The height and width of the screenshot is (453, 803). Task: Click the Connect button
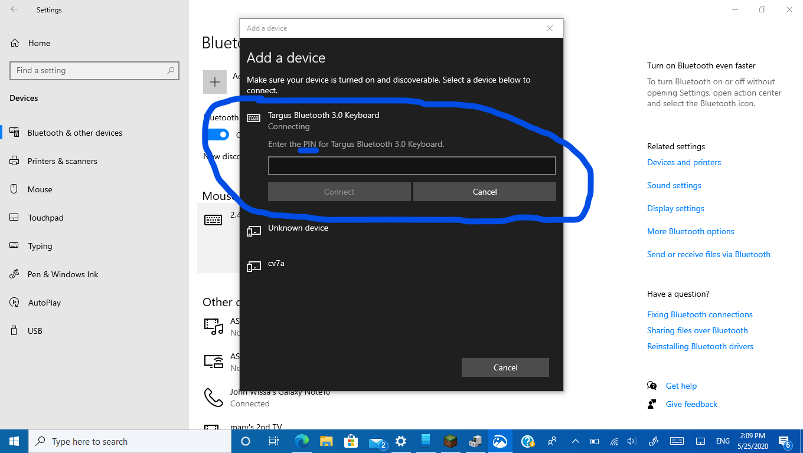pyautogui.click(x=339, y=192)
